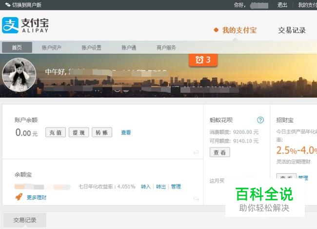317x229 pixels.
Task: Select the 首页 tab
Action: (x=17, y=47)
